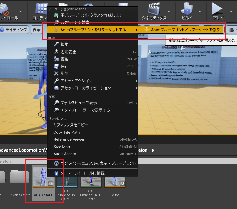Click the アセットローカライゼーション globe icon

56,88
